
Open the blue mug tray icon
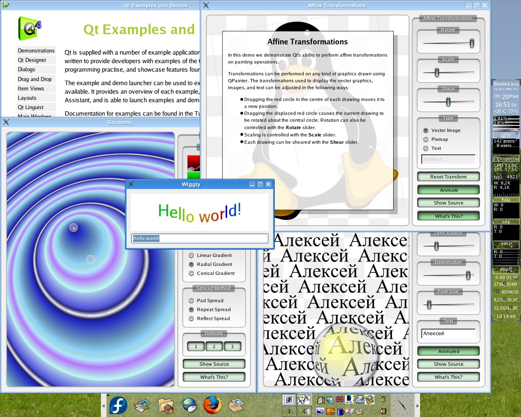[341, 411]
